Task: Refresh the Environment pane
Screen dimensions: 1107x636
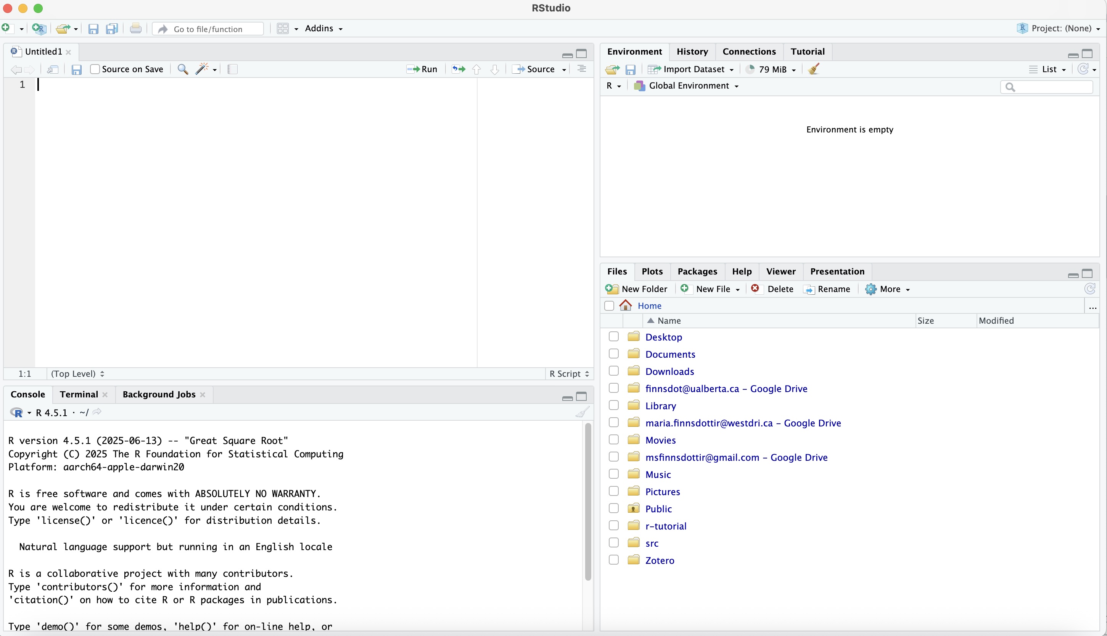Action: 1083,69
